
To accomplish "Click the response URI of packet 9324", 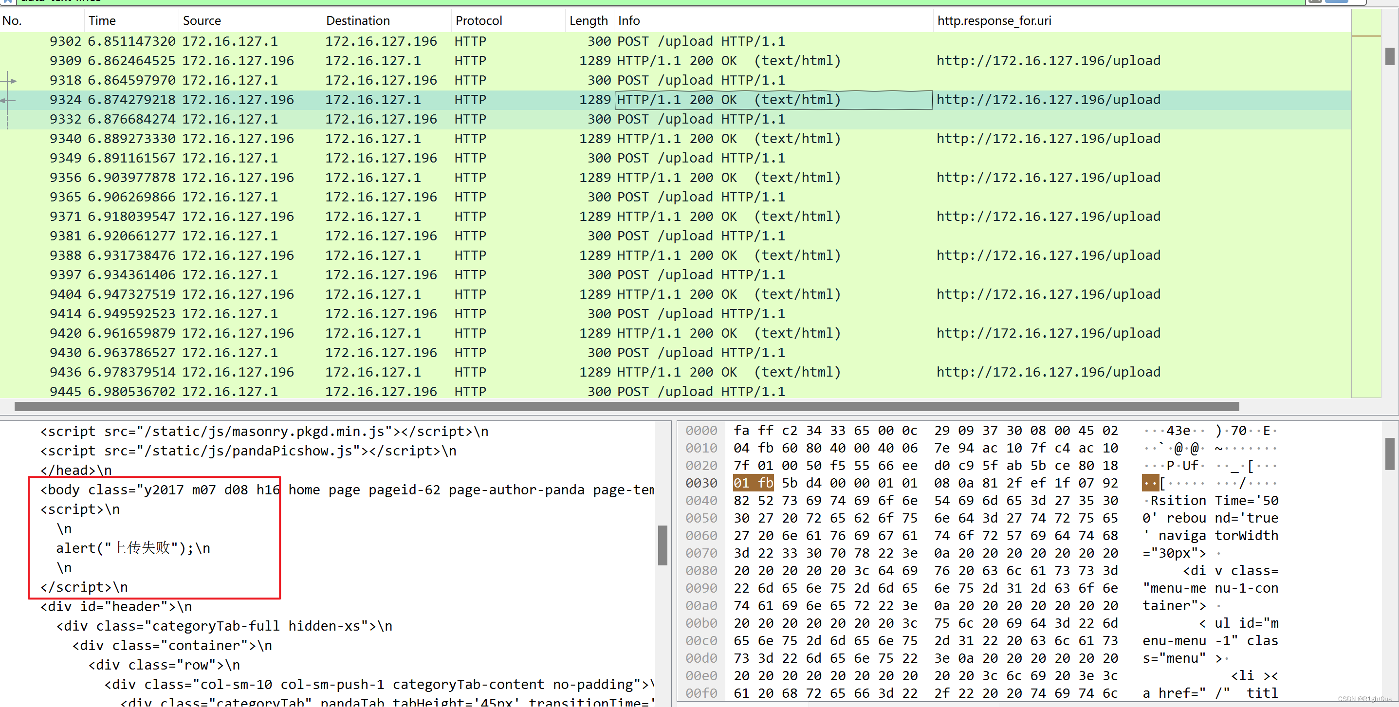I will point(1048,100).
